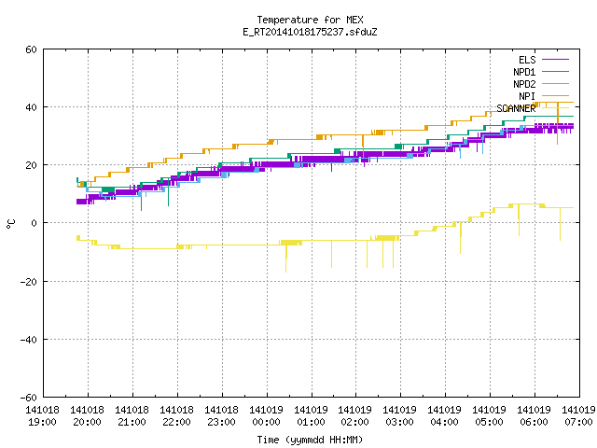Click the light blue NPD2 legend line sample
Screen dimensions: 597x448
pyautogui.click(x=555, y=84)
